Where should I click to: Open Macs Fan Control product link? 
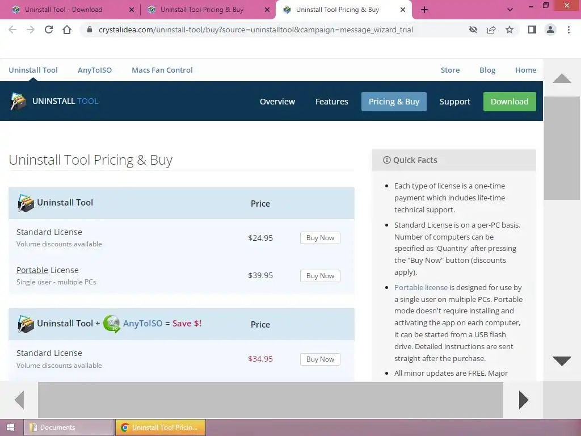[162, 70]
